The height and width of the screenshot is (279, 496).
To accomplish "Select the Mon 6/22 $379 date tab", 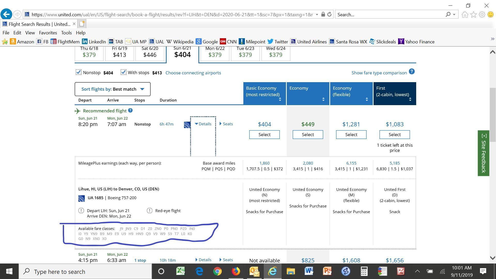I will 215,52.
